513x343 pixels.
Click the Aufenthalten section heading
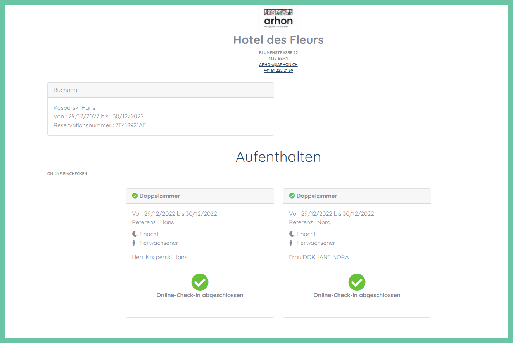pos(278,157)
